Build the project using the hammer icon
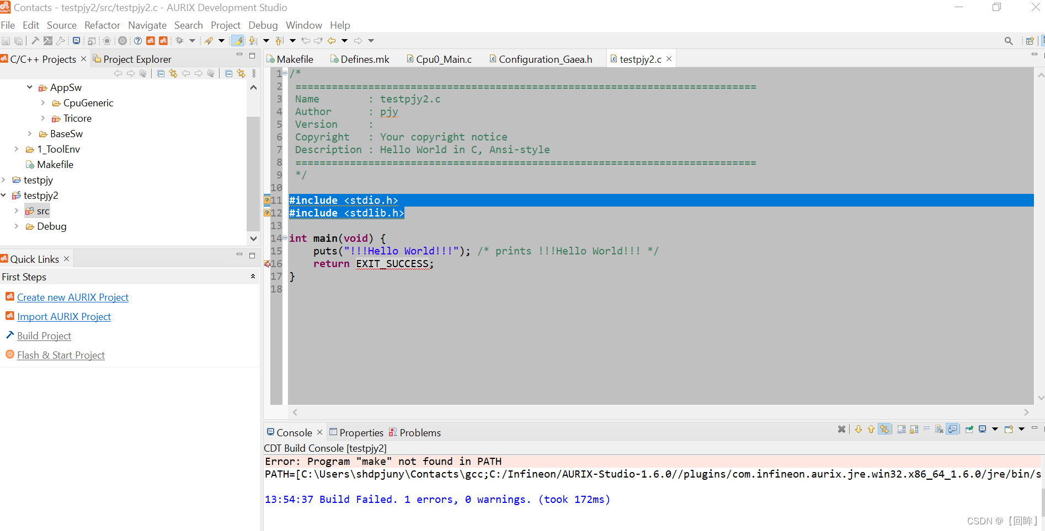Screen dimensions: 1045x531 point(35,40)
